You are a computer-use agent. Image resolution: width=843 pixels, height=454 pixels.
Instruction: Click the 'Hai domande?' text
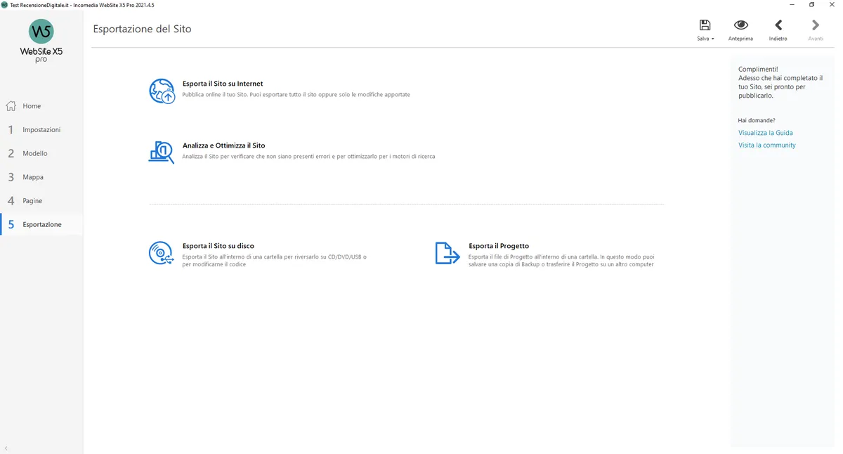coord(757,120)
